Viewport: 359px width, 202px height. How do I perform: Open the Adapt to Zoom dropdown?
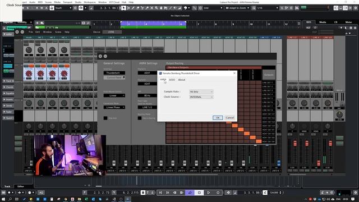tap(237, 8)
